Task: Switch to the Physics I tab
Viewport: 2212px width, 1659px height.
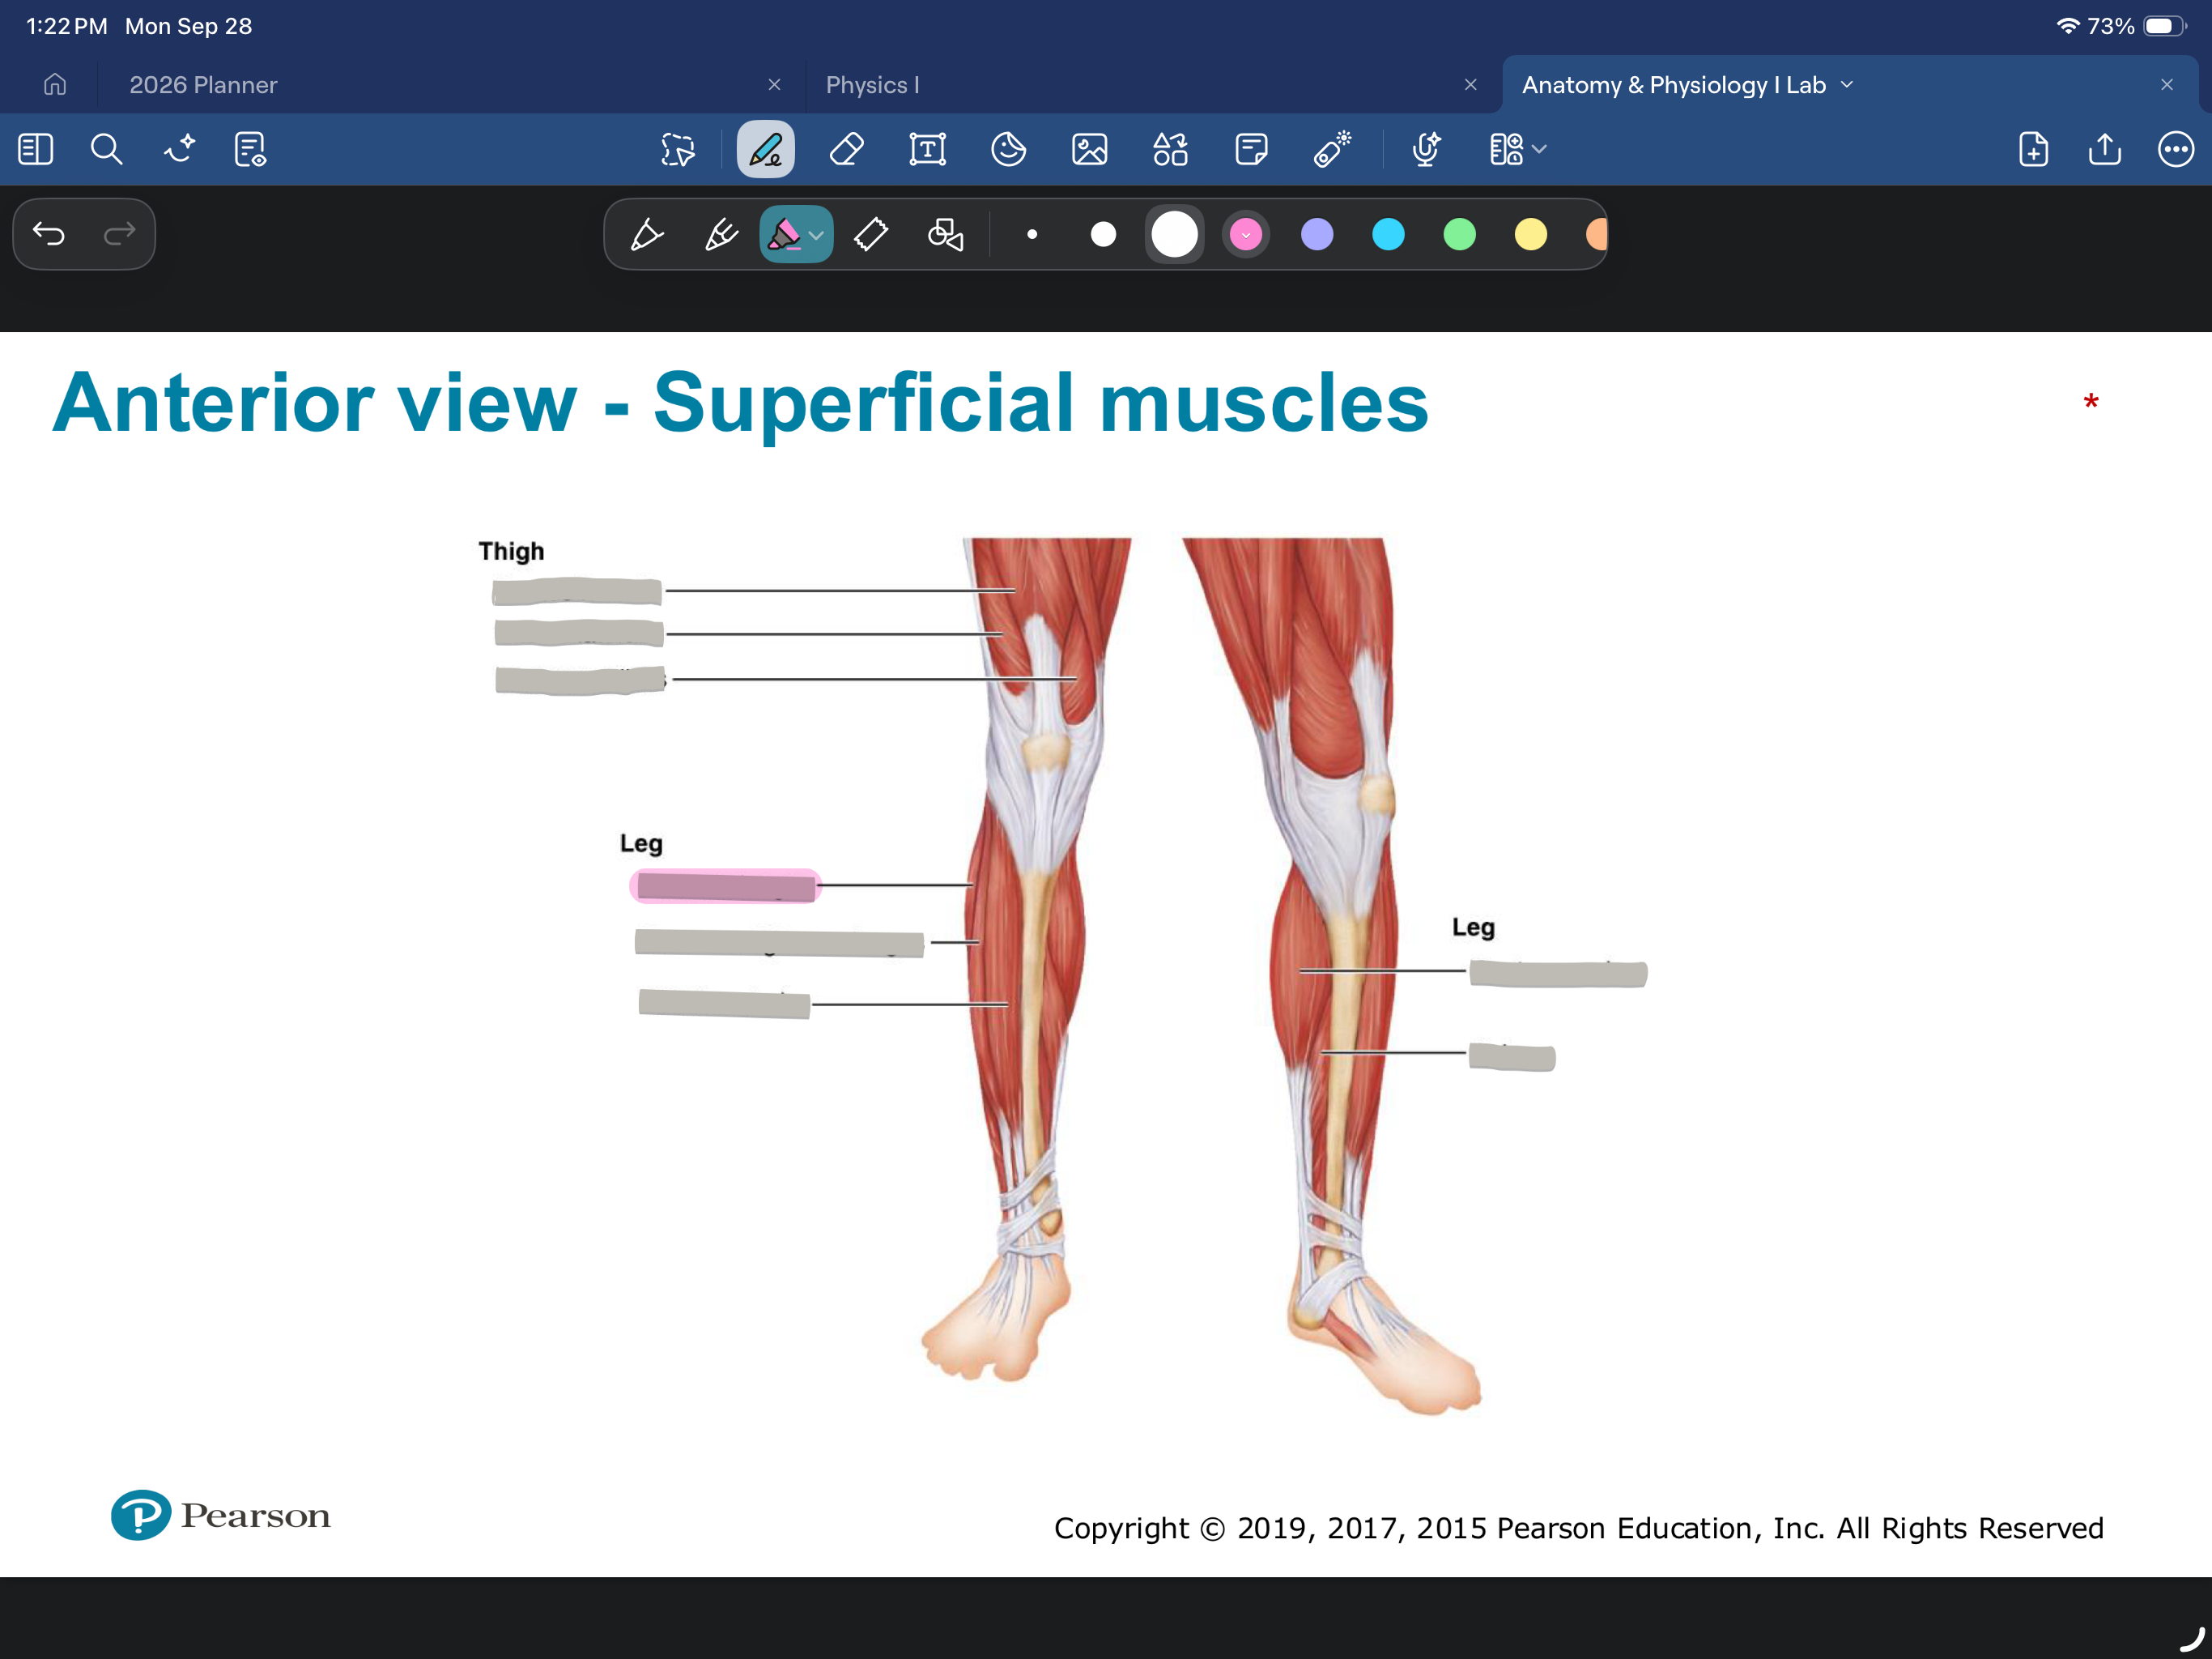Action: 872,85
